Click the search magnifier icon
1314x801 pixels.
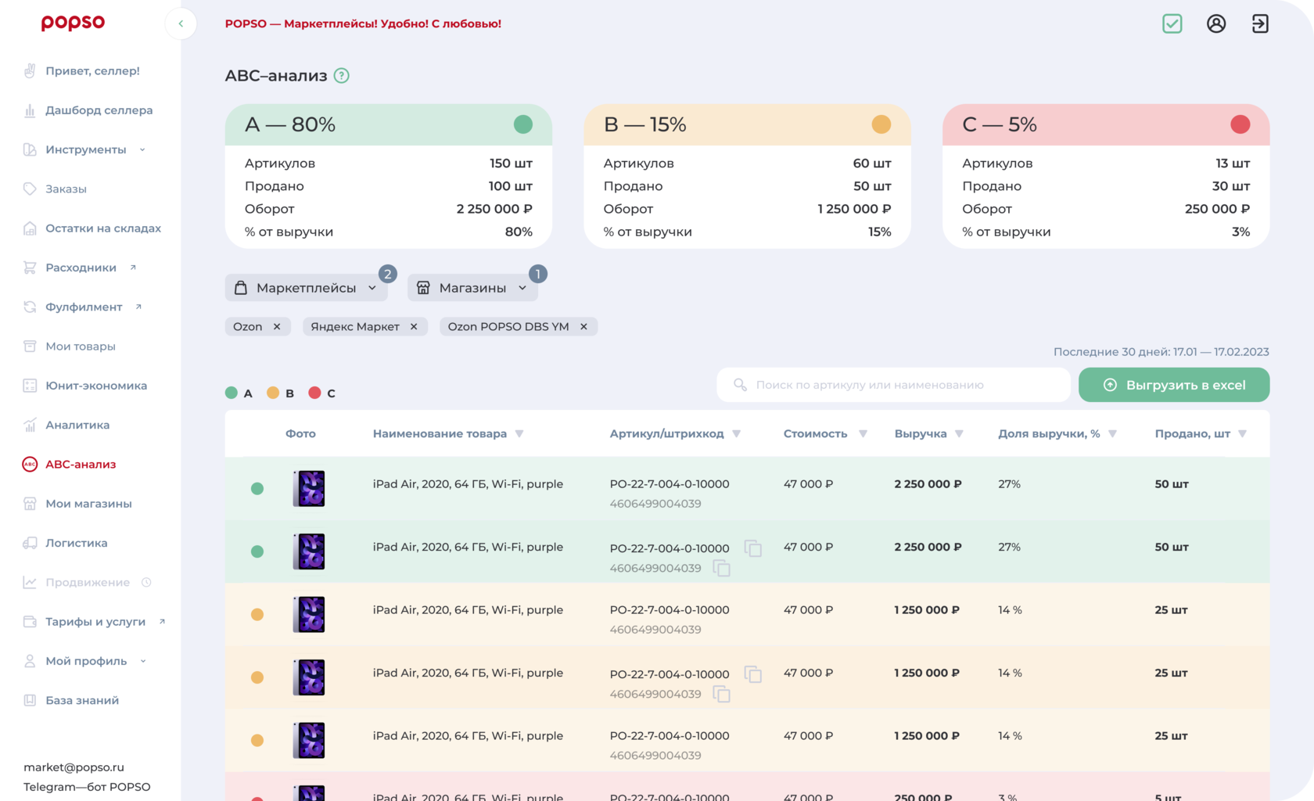tap(740, 385)
